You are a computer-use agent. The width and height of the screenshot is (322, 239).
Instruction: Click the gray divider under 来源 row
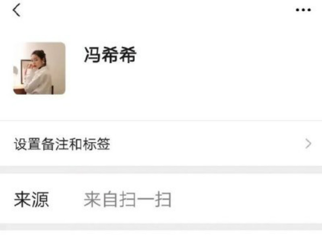pos(161,227)
